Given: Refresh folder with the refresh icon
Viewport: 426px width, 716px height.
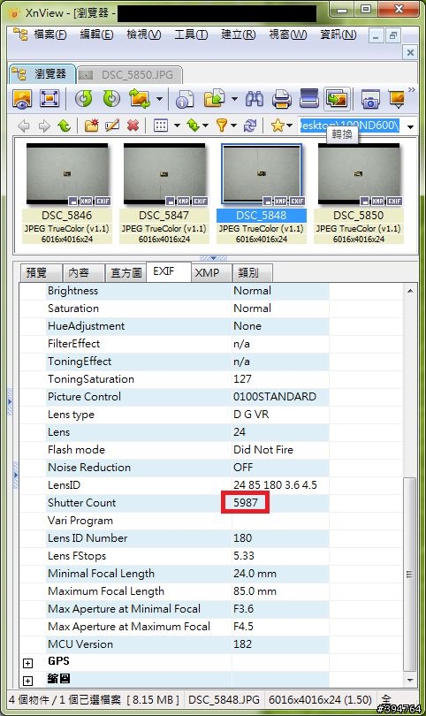Looking at the screenshot, I should [x=250, y=126].
